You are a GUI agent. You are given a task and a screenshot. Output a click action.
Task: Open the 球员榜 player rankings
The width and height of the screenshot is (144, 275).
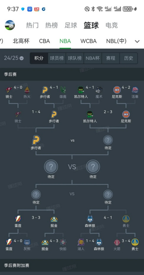click(57, 58)
